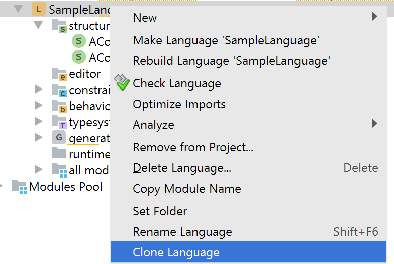Click the typesystem folder icon
This screenshot has height=264, width=394.
[59, 122]
